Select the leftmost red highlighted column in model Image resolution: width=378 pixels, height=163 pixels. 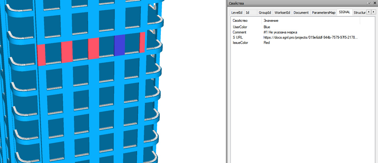(41, 55)
